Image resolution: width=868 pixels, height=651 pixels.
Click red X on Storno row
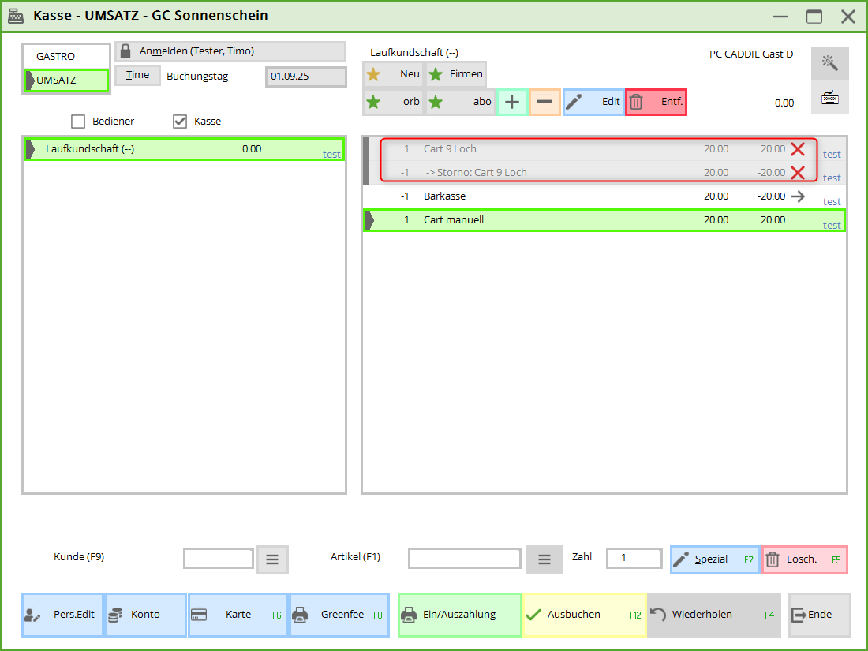[798, 173]
